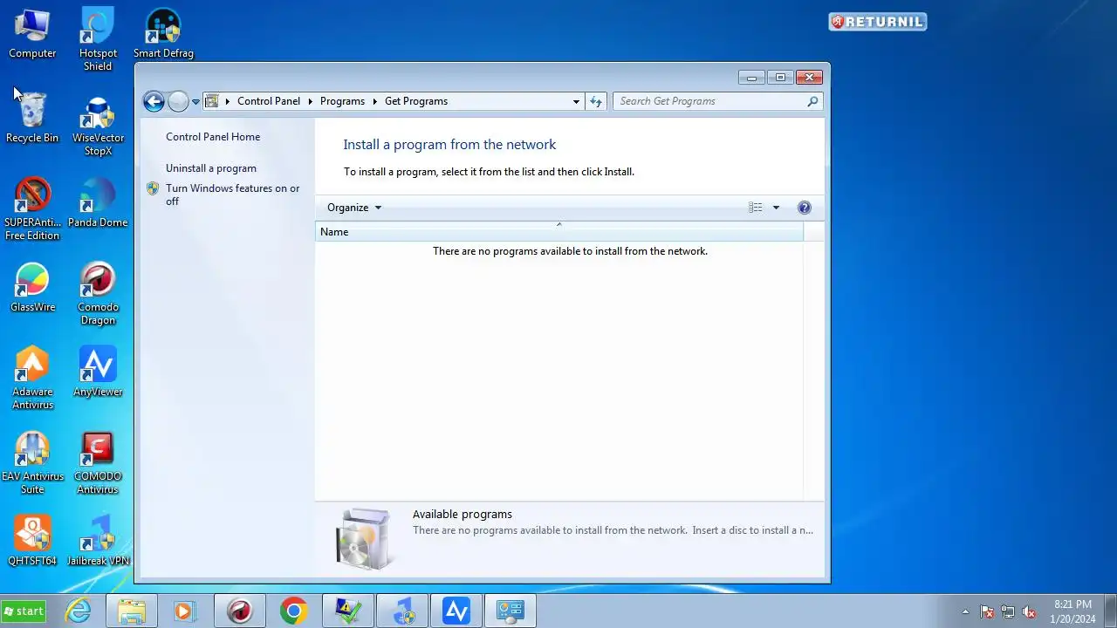1117x628 pixels.
Task: Select GlassWire desktop shortcut
Action: [x=32, y=288]
